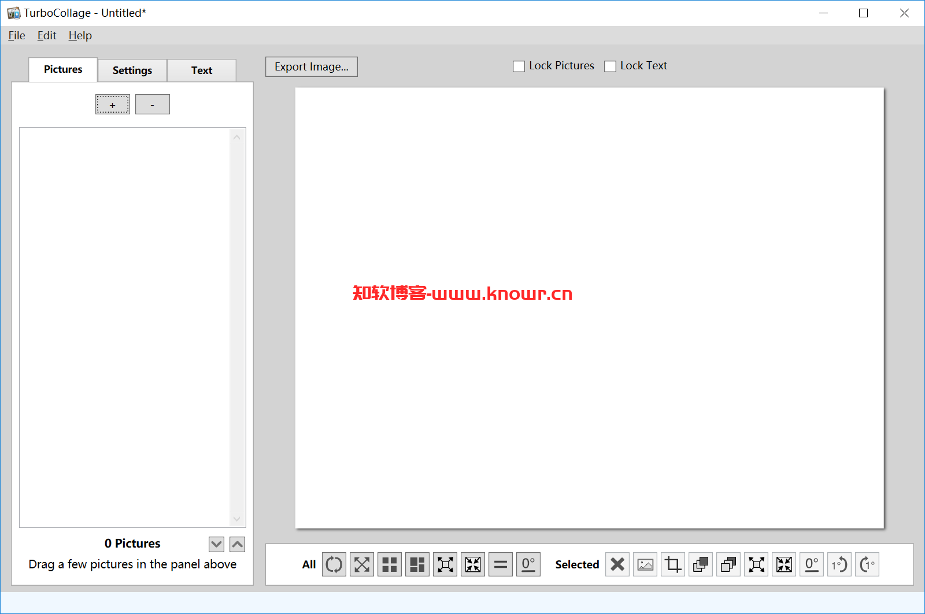Enable the Lock Pictures checkbox
The width and height of the screenshot is (925, 614).
pos(519,66)
